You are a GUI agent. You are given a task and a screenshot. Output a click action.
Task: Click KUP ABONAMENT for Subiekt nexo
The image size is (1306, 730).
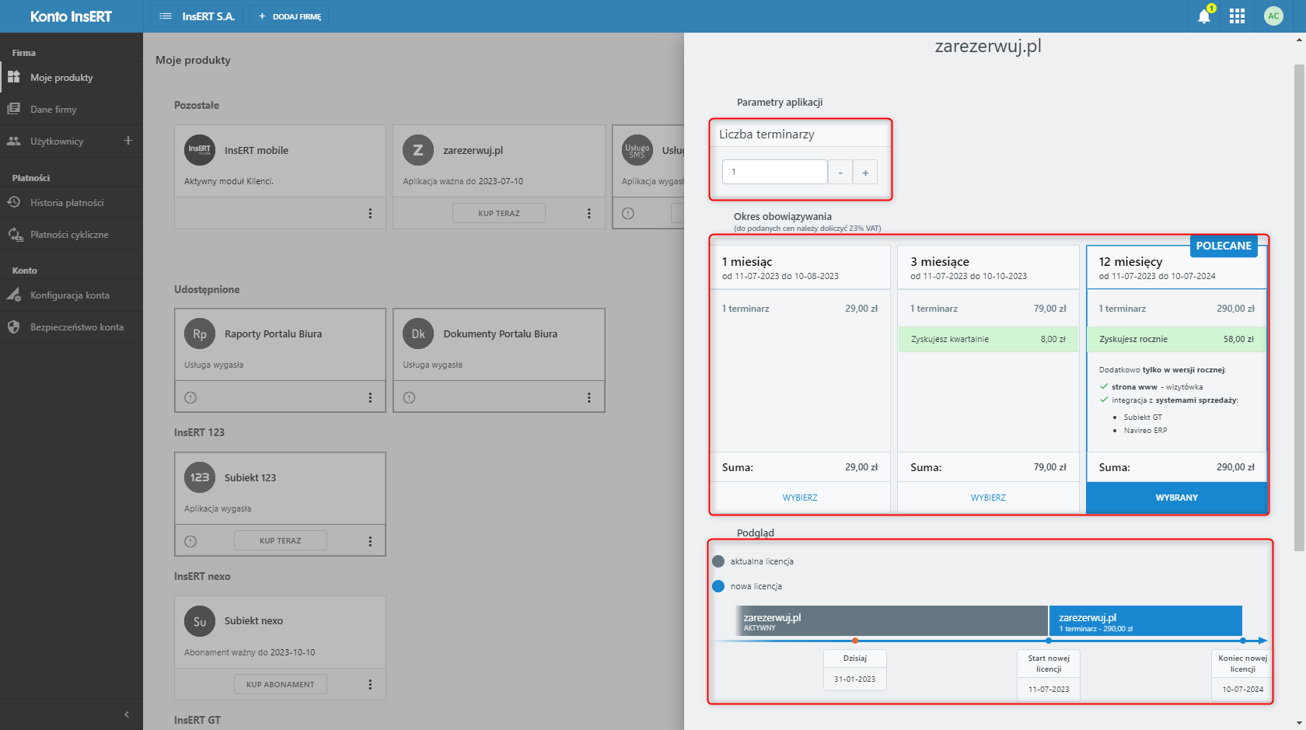click(x=281, y=684)
